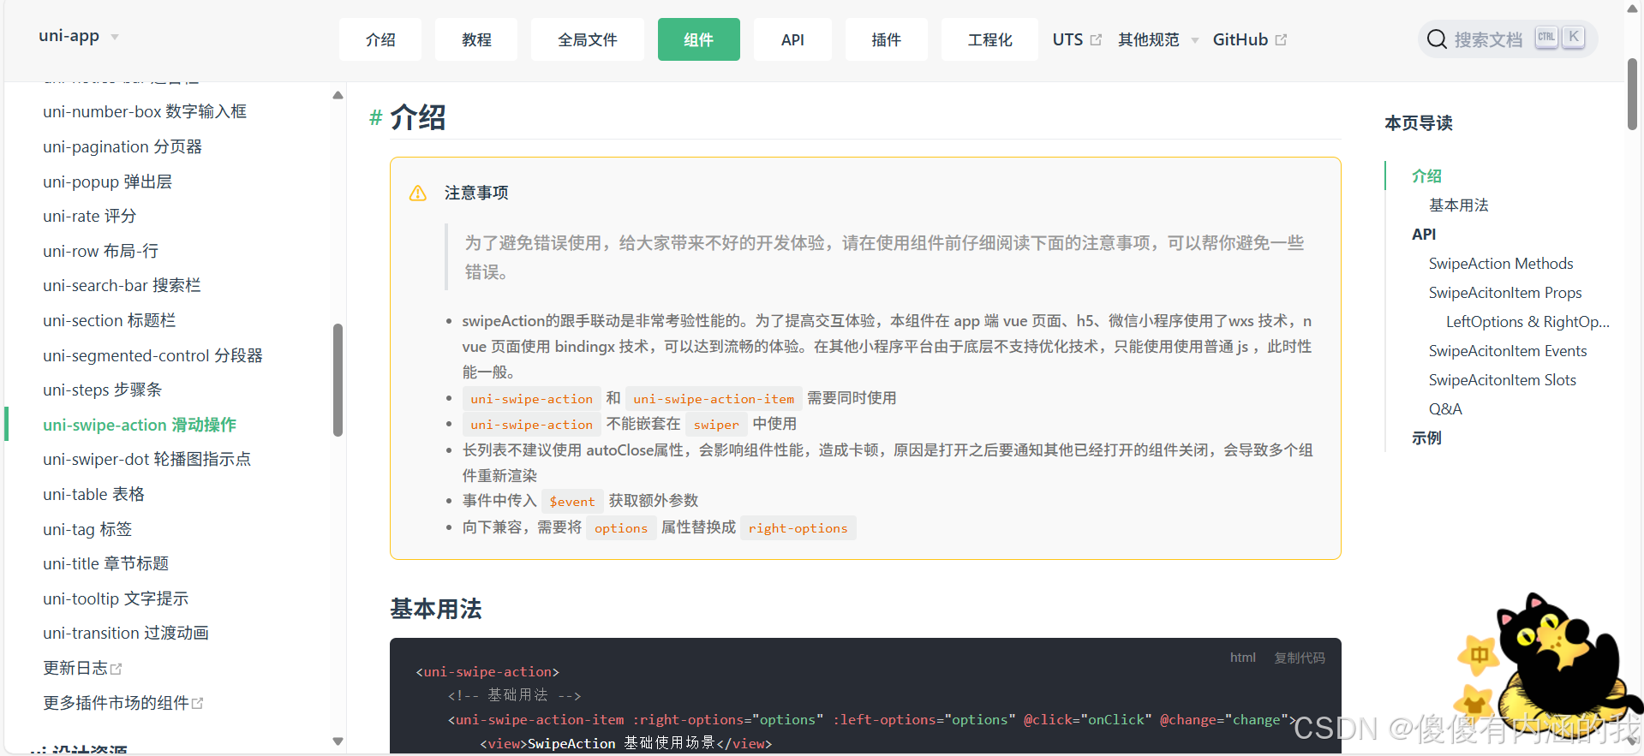Jump to API in page outline
Screen dimensions: 1644x756
[x=1424, y=234]
